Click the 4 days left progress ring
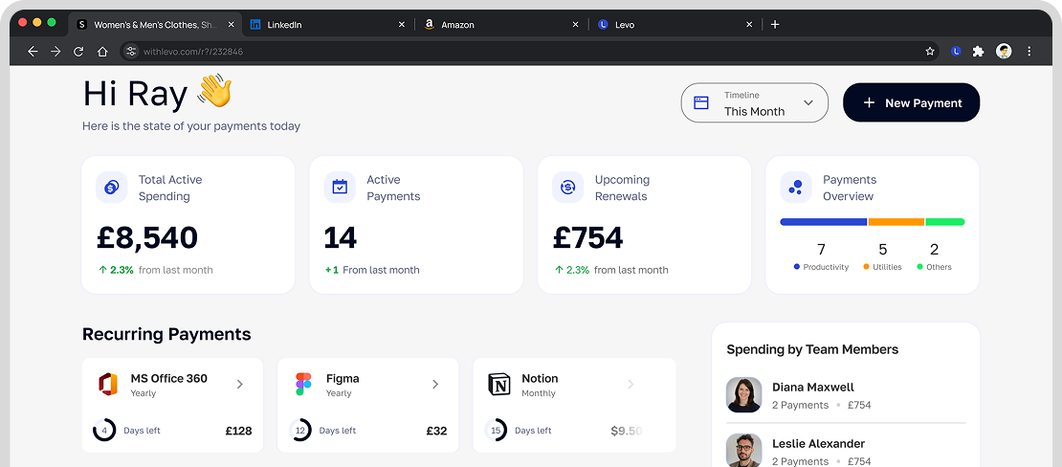Screen dimensions: 1062x467 (x=104, y=430)
